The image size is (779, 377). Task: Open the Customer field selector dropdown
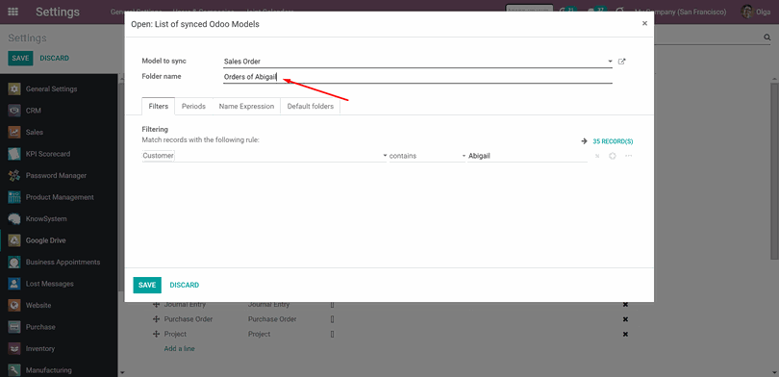click(x=385, y=156)
